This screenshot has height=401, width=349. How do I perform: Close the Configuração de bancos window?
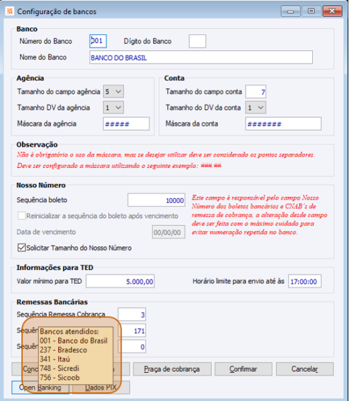click(332, 11)
